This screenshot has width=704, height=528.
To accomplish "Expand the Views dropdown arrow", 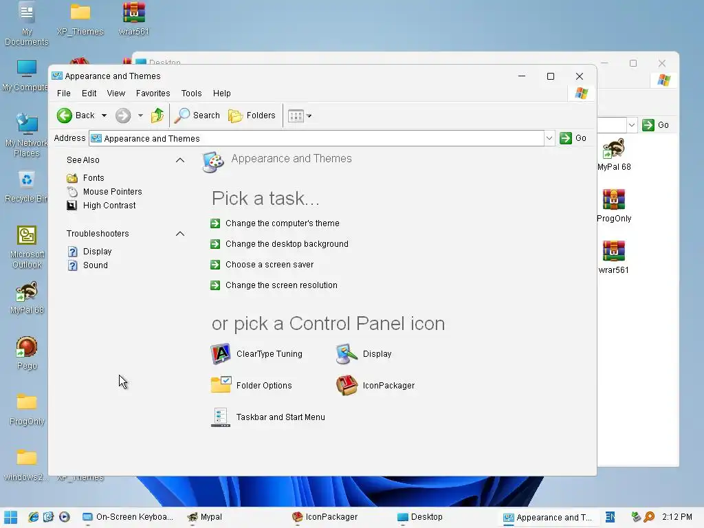I will click(x=309, y=115).
